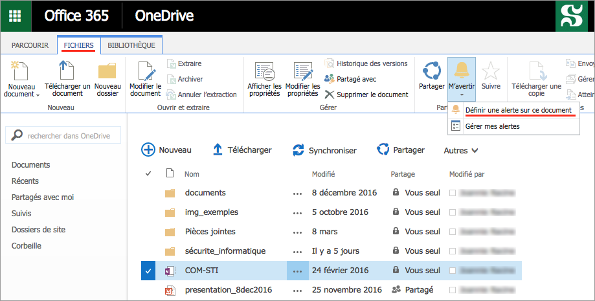Sort by the Nom column header
Viewport: 595px width, 301px height.
192,174
